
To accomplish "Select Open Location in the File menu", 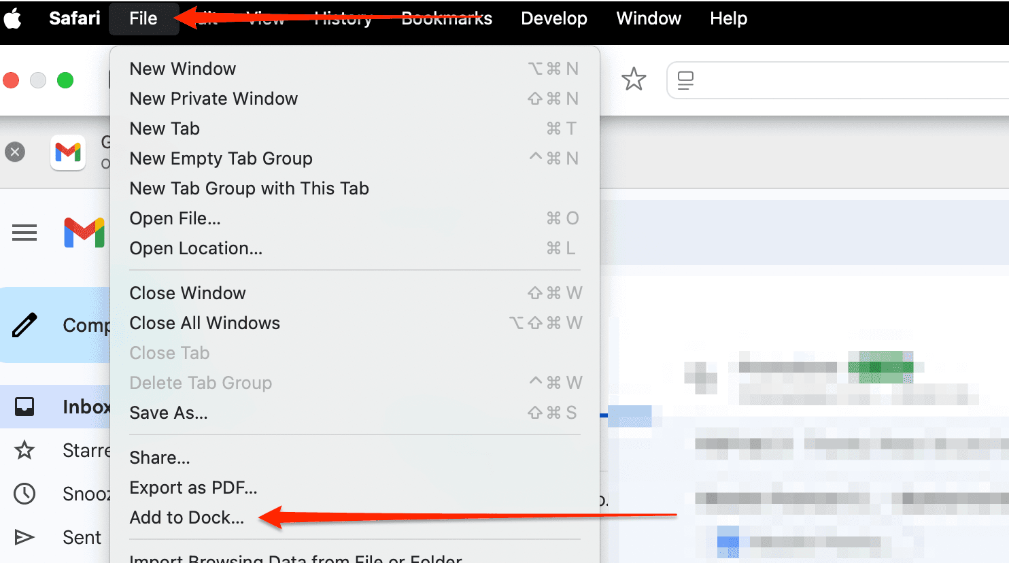I will [195, 248].
